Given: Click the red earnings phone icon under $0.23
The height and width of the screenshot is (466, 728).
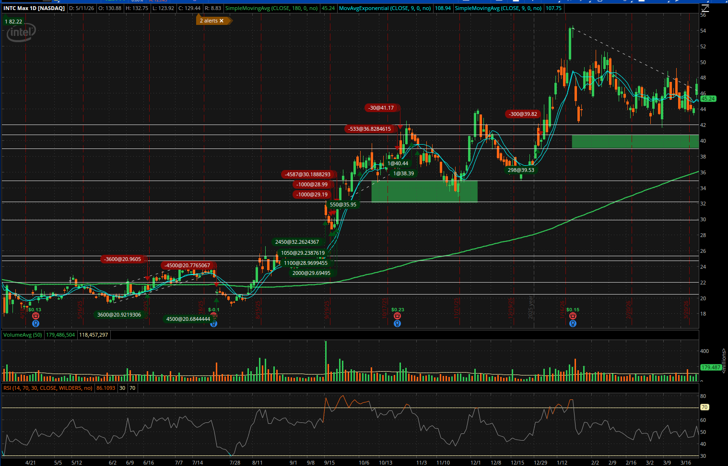Looking at the screenshot, I should click(397, 316).
